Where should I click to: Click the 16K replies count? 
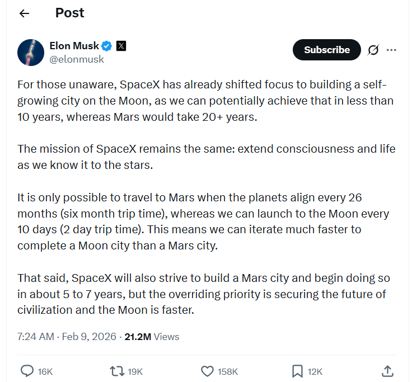click(x=45, y=371)
